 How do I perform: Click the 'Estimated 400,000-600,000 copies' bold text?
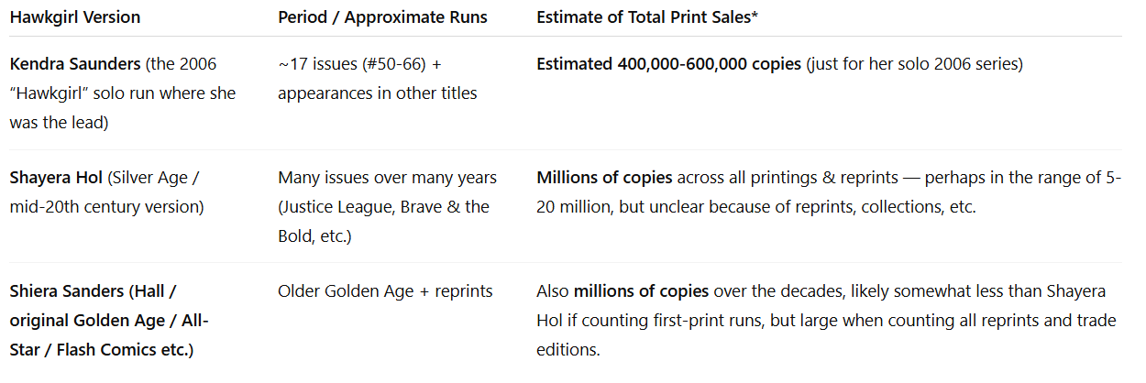[x=668, y=64]
